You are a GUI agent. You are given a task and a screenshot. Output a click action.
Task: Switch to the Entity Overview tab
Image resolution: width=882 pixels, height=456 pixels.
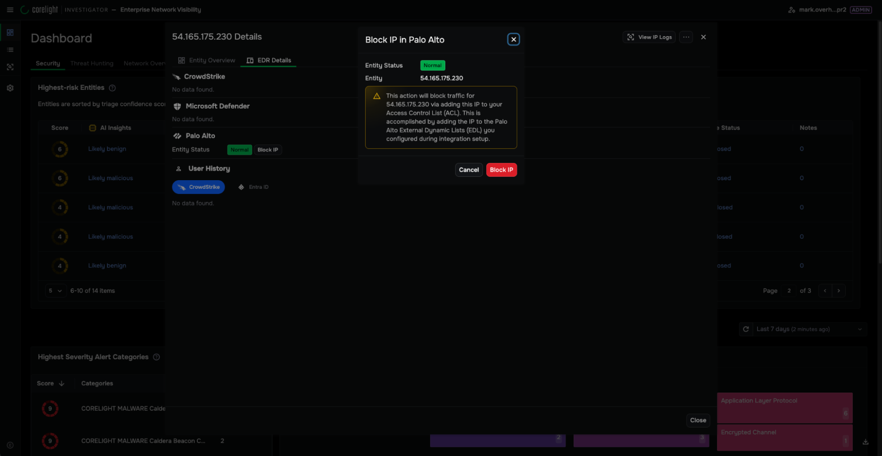tap(206, 60)
